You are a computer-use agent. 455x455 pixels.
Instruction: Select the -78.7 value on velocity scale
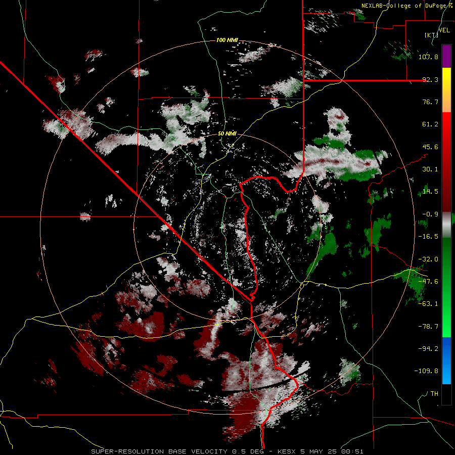coord(428,327)
